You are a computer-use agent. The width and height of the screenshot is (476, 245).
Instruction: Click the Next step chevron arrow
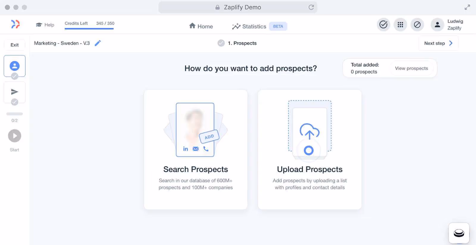point(451,43)
